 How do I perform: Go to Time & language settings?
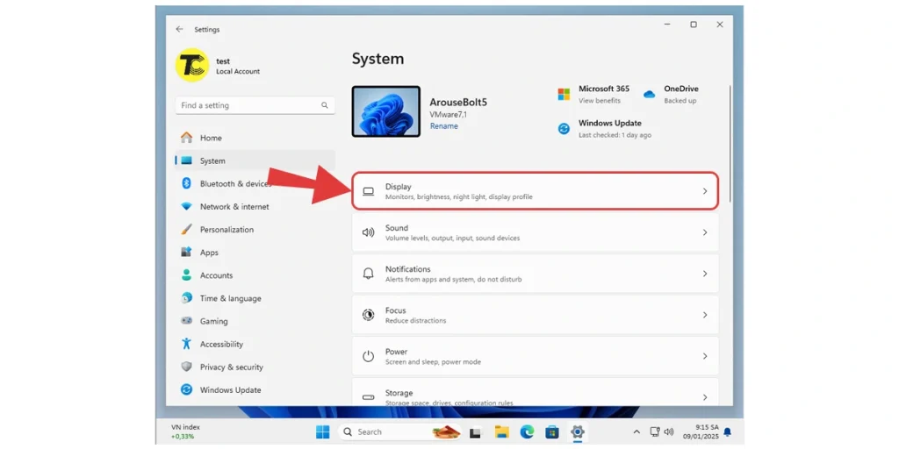click(x=230, y=298)
